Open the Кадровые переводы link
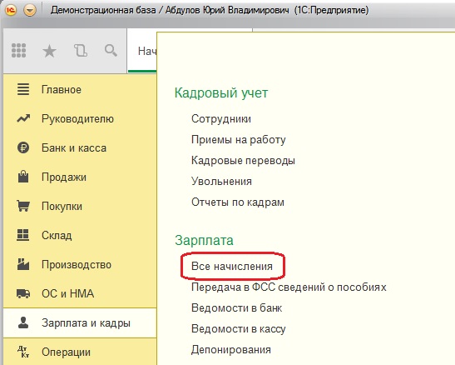455x365 pixels. pos(243,160)
